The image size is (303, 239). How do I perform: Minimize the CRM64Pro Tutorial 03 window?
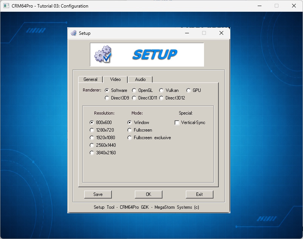260,6
